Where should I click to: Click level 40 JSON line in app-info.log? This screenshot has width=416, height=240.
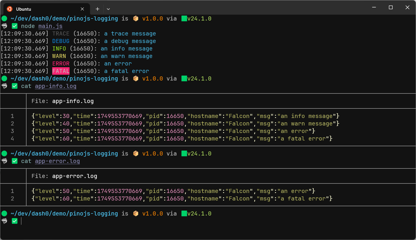pos(185,124)
